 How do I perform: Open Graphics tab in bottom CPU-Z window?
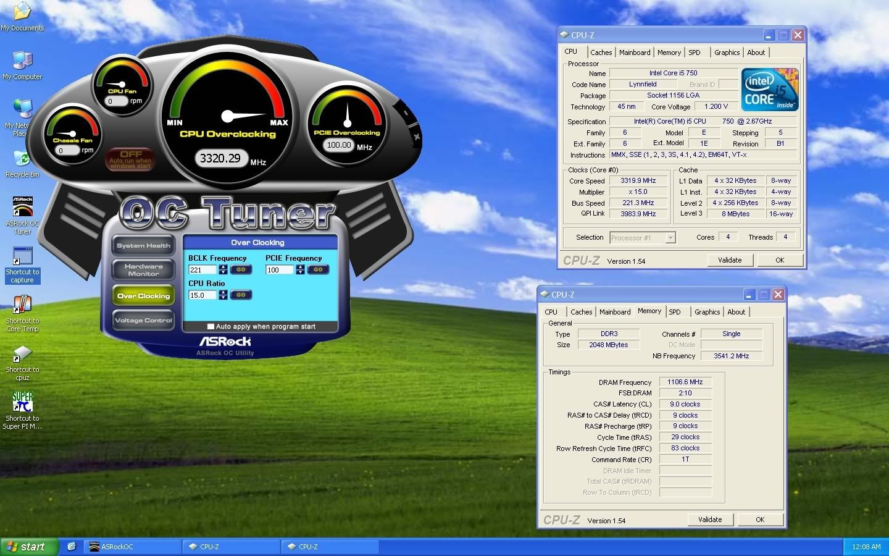point(707,312)
